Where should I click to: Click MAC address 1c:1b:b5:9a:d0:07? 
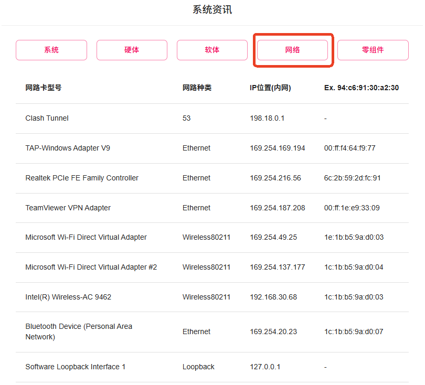(x=354, y=331)
